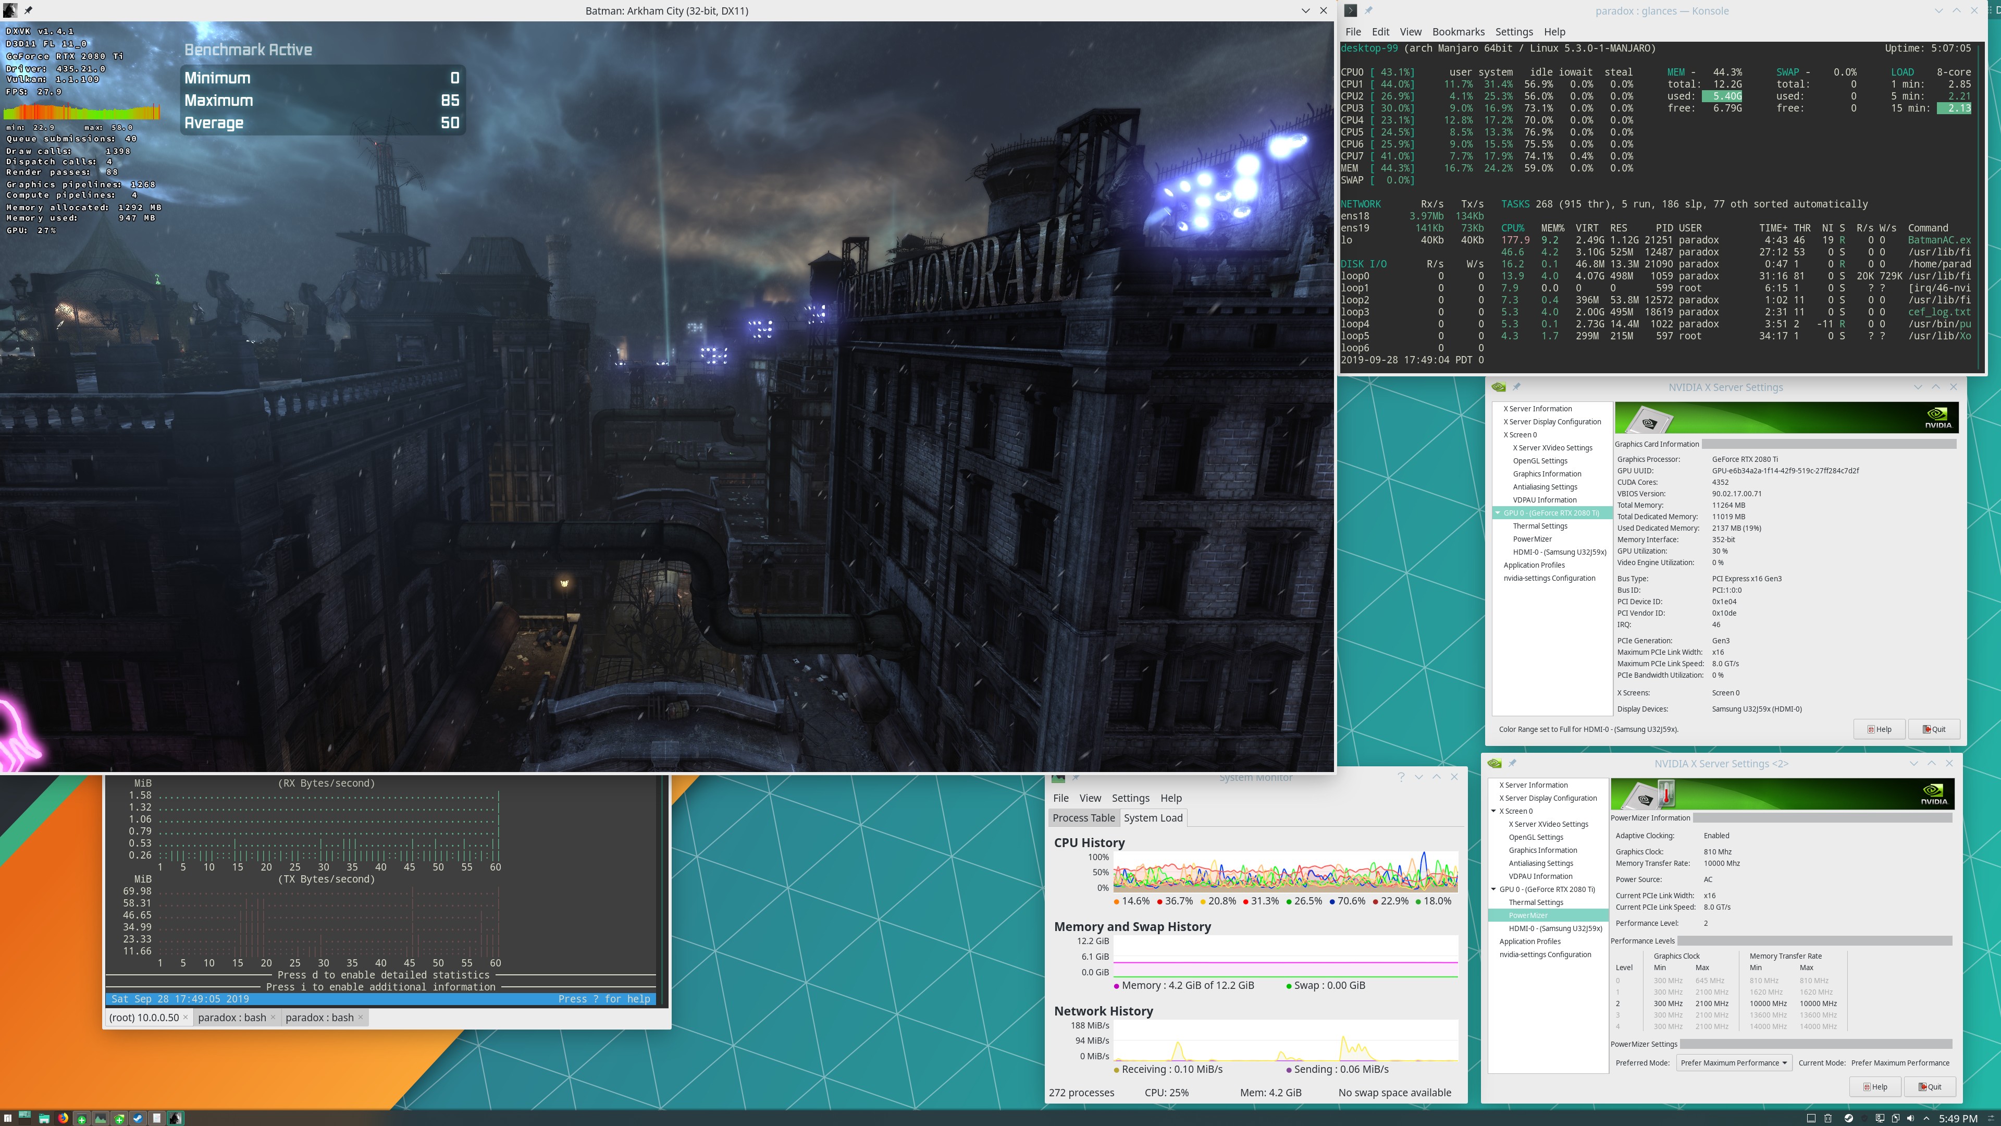Screen dimensions: 2001x1126
Task: Select PowerMizer in the first NVIDIA window
Action: 1532,540
